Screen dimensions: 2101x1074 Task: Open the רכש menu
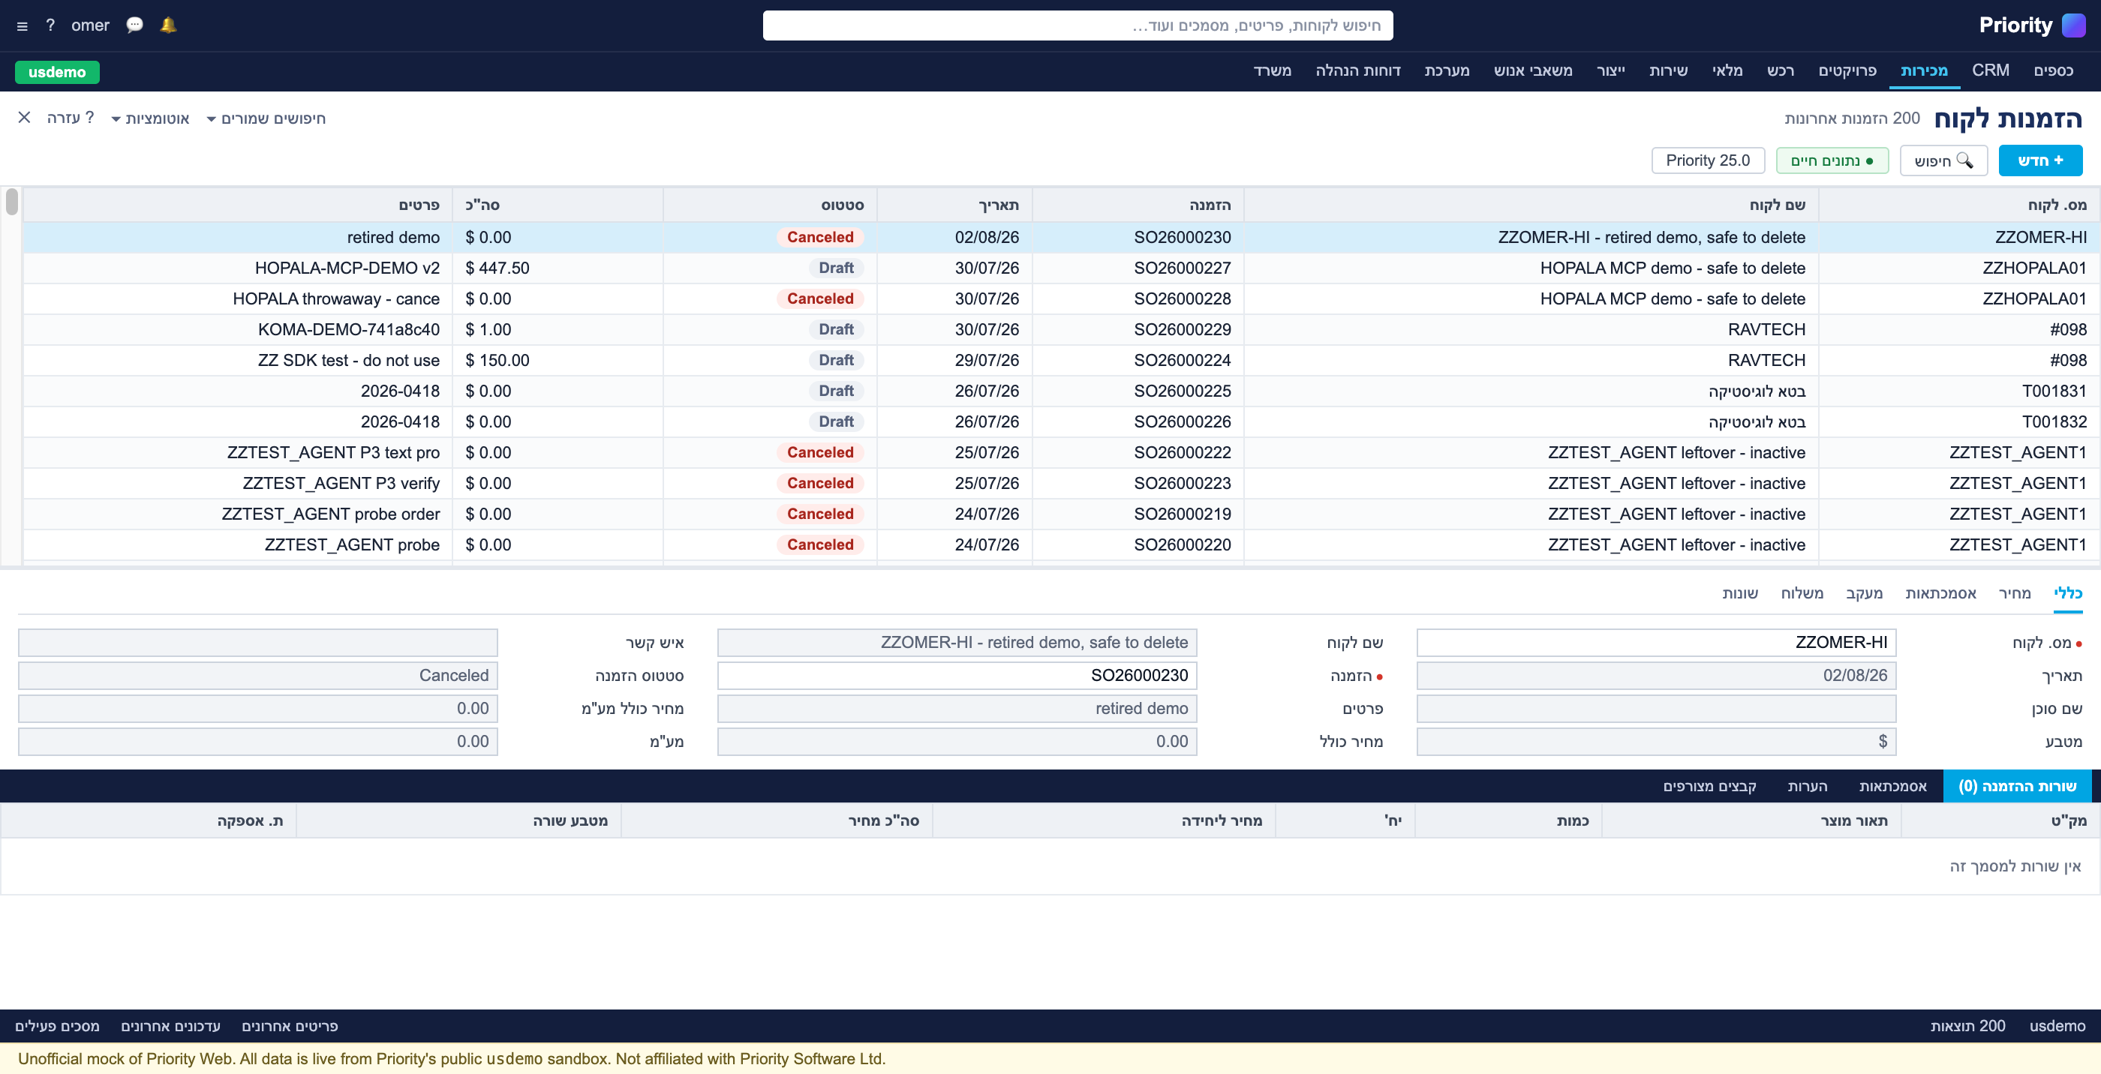[1780, 70]
